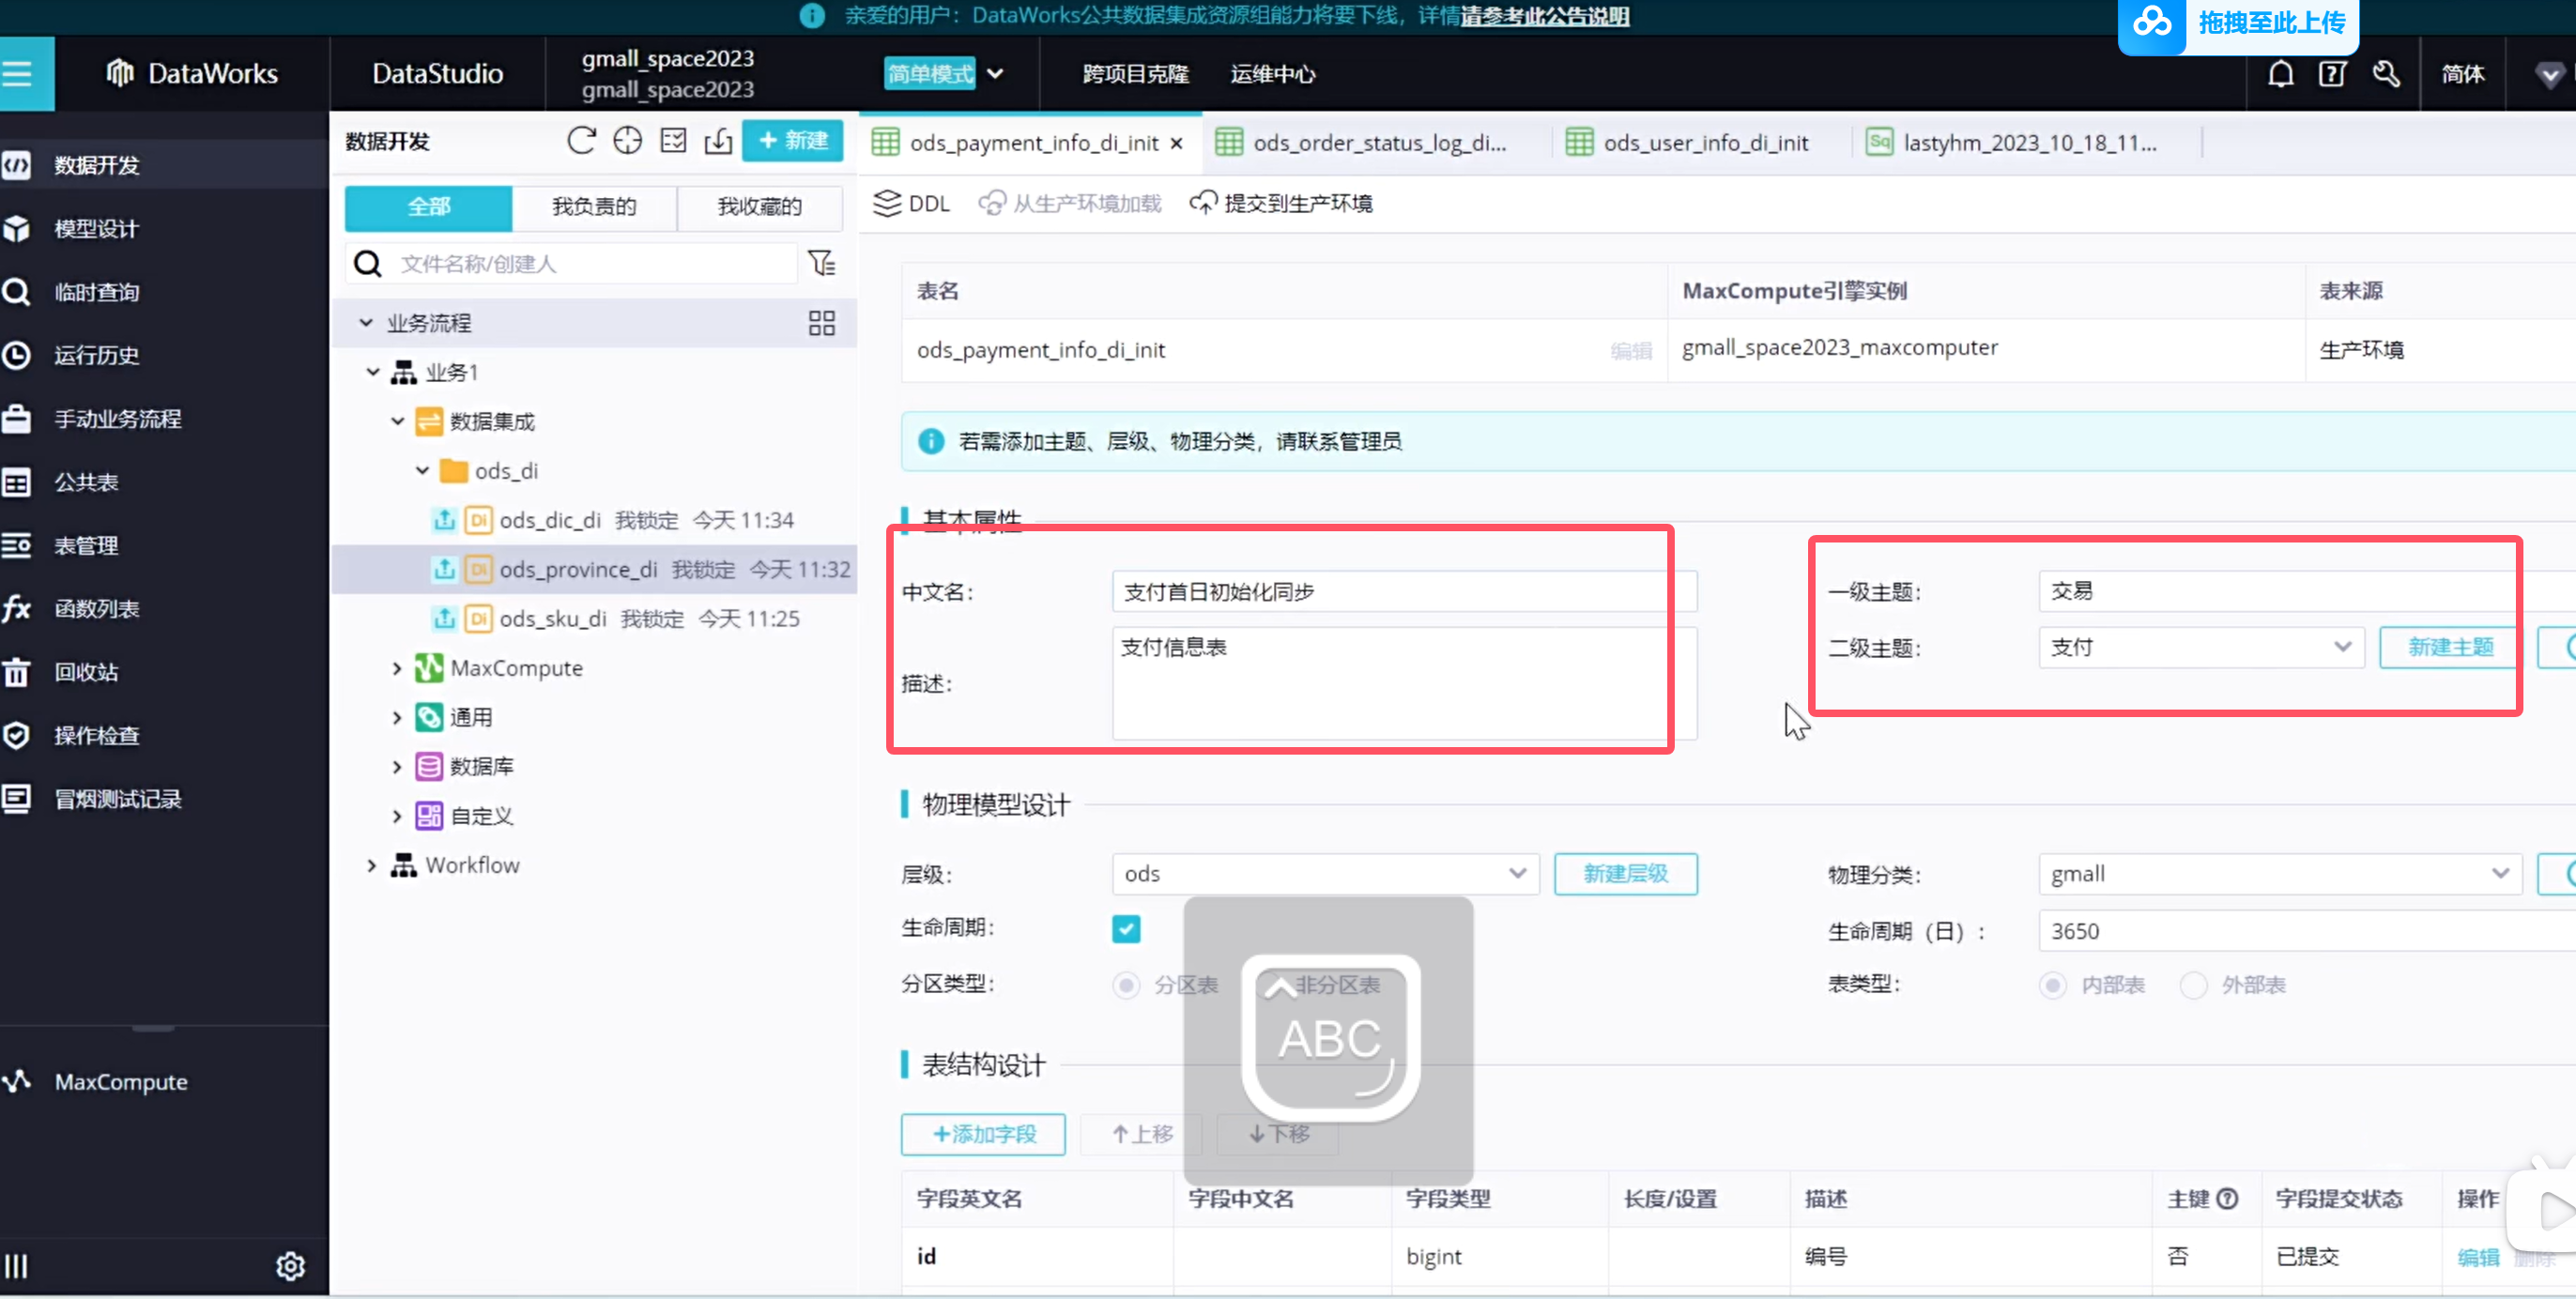Viewport: 2576px width, 1299px height.
Task: Toggle the 生命周期 checkbox
Action: pos(1126,928)
